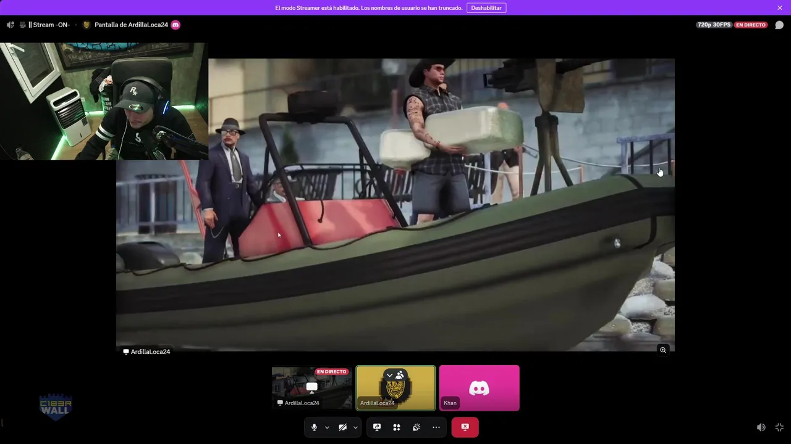
Task: Disable Streamer mode with Deshabilitar button
Action: point(486,8)
